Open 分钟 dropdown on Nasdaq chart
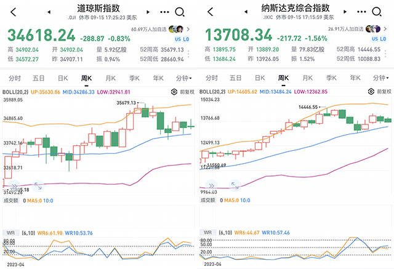Screen dimensions: 394x269 (381, 78)
